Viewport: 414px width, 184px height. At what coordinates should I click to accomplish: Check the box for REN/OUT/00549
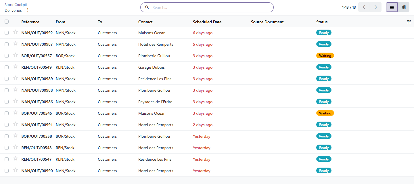[x=7, y=67]
